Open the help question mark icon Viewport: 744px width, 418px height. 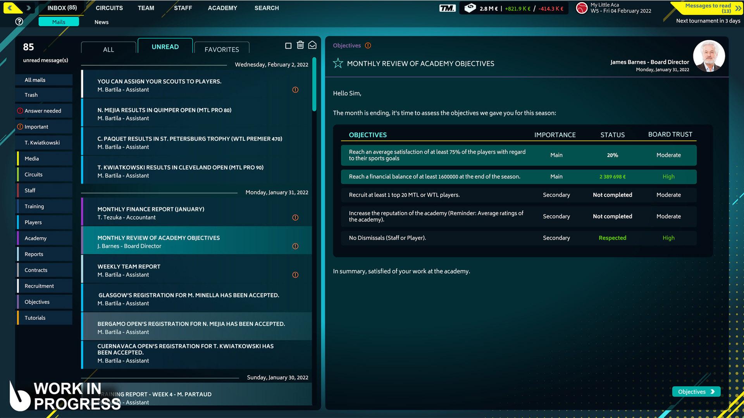coord(19,22)
